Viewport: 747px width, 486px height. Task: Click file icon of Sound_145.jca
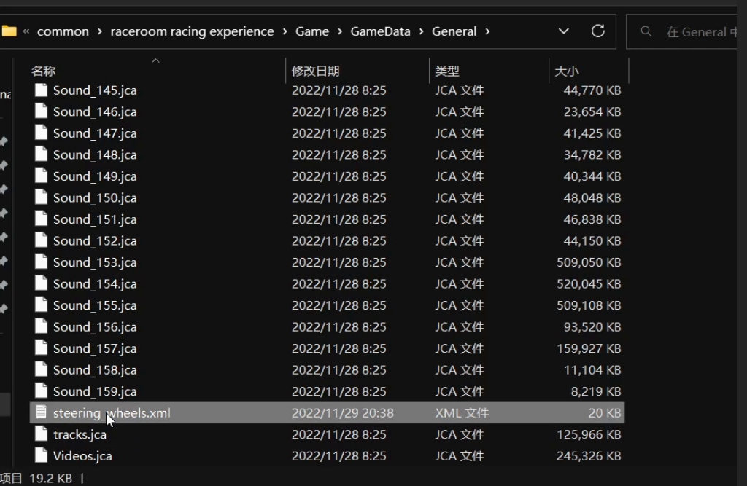(42, 90)
